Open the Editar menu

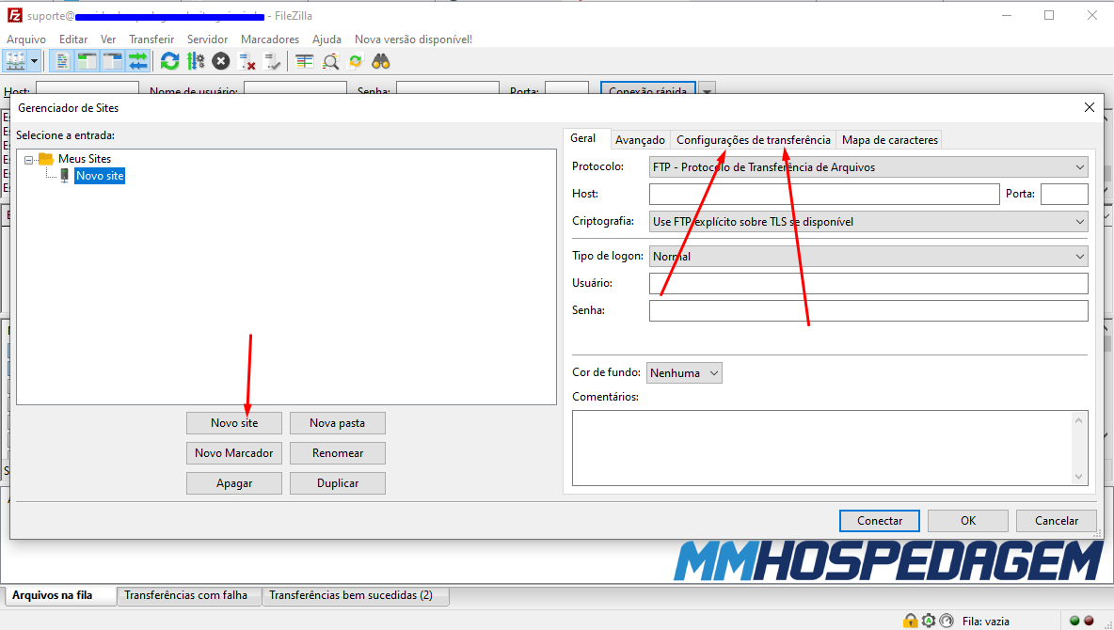pyautogui.click(x=73, y=39)
